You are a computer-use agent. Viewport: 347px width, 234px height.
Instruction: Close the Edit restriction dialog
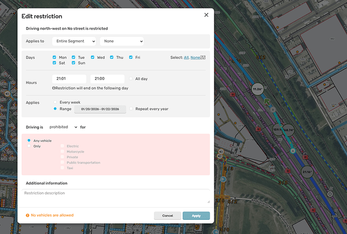pyautogui.click(x=206, y=15)
